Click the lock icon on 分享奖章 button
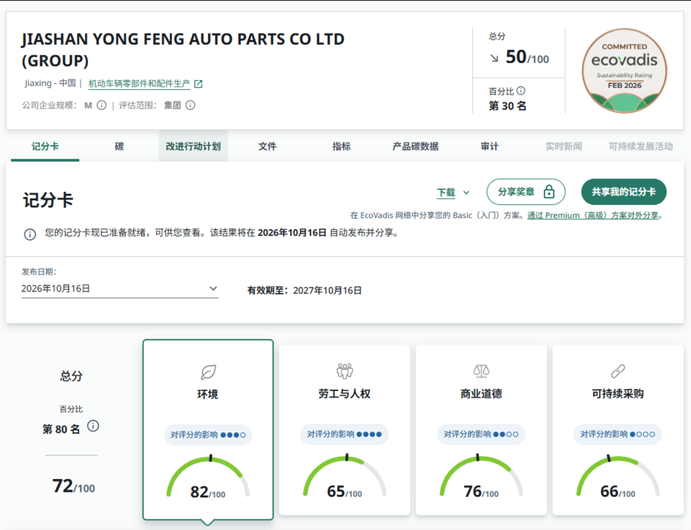This screenshot has height=530, width=691. click(x=549, y=192)
